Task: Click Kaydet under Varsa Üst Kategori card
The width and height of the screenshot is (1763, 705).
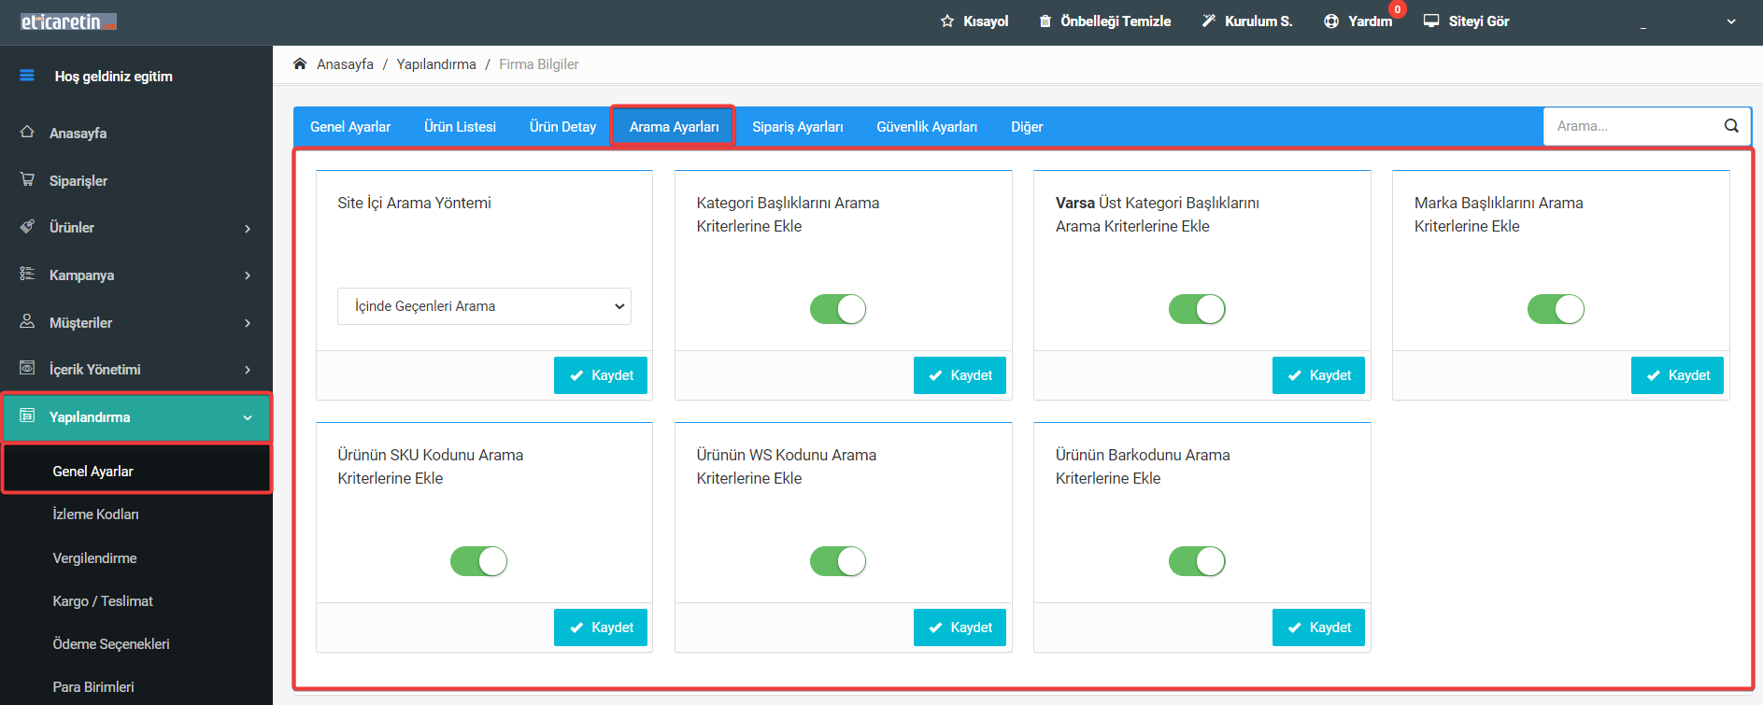Action: tap(1318, 375)
